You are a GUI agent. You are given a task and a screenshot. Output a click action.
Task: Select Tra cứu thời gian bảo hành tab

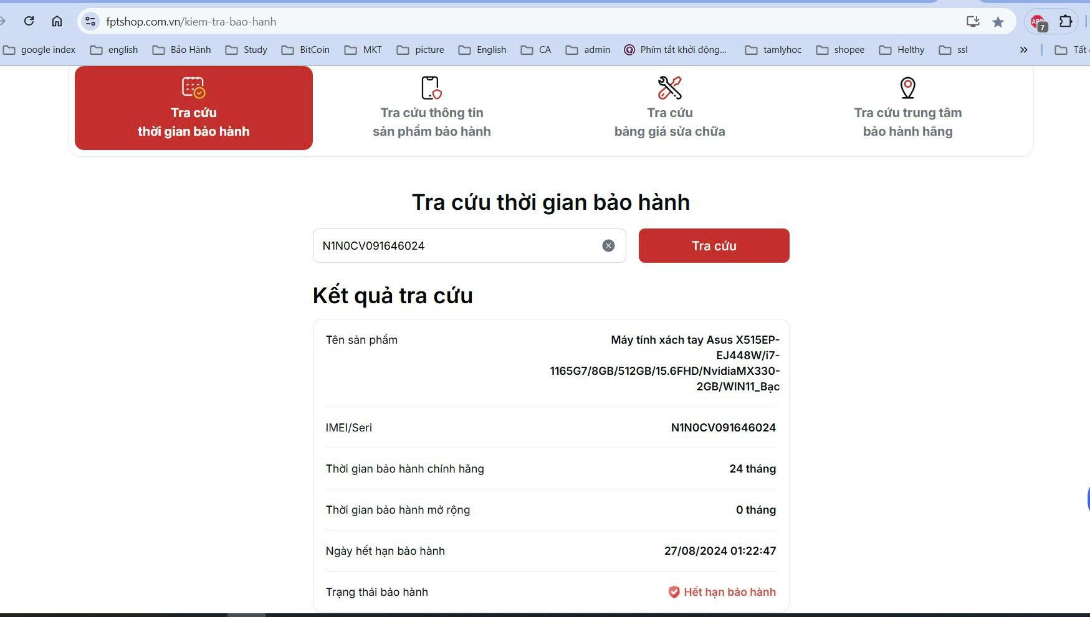[194, 108]
